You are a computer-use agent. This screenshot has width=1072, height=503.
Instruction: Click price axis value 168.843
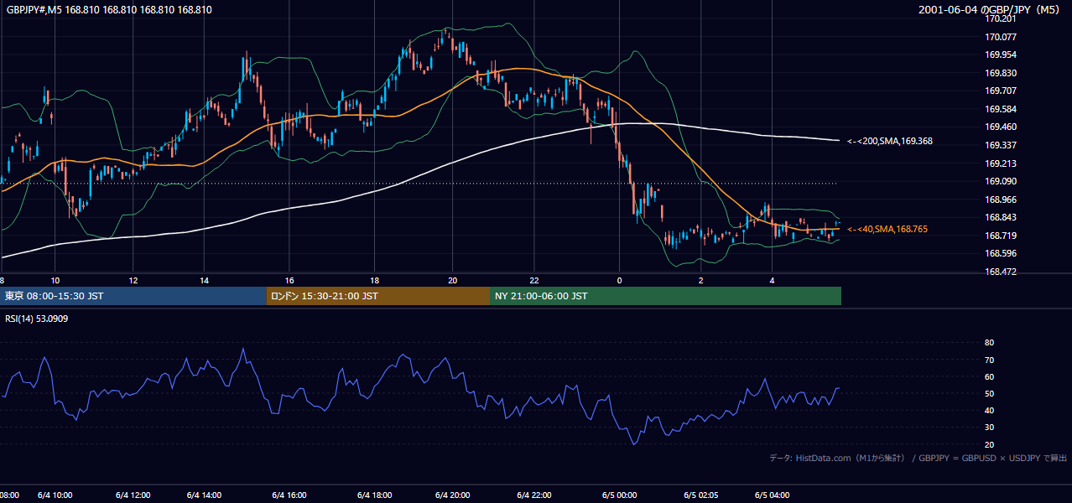pyautogui.click(x=1001, y=217)
